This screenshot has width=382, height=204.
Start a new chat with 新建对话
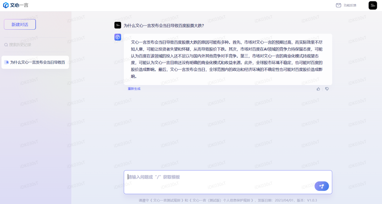[20, 25]
